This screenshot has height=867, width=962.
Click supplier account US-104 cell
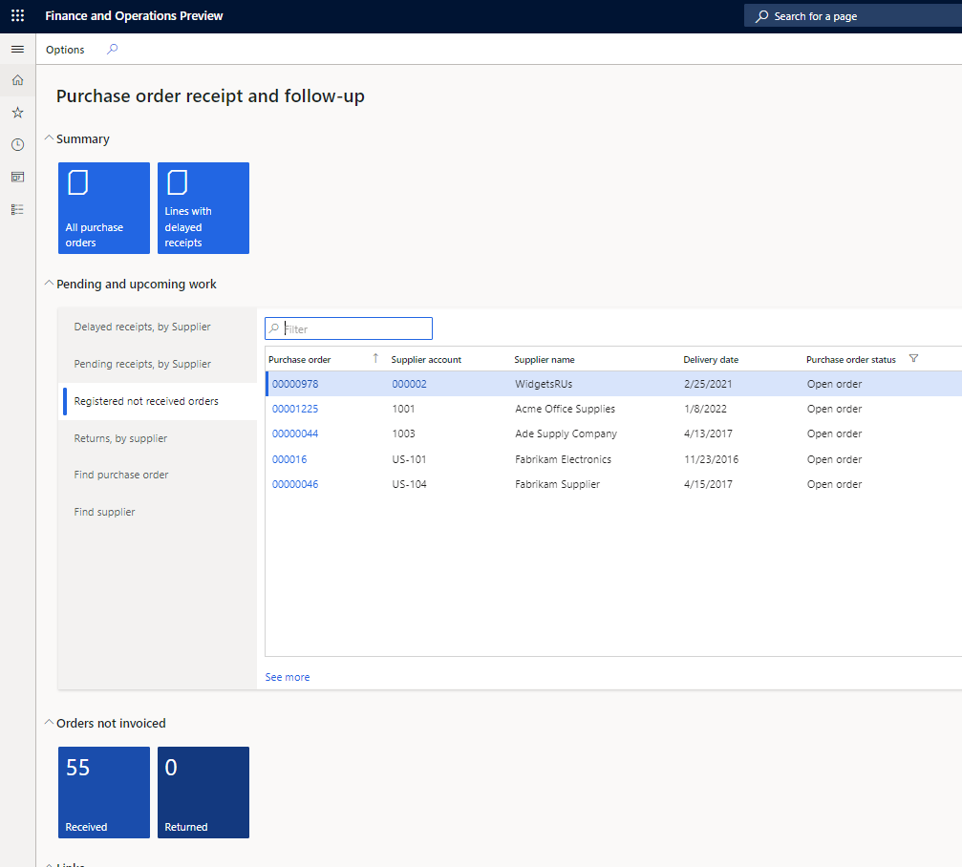click(x=409, y=484)
